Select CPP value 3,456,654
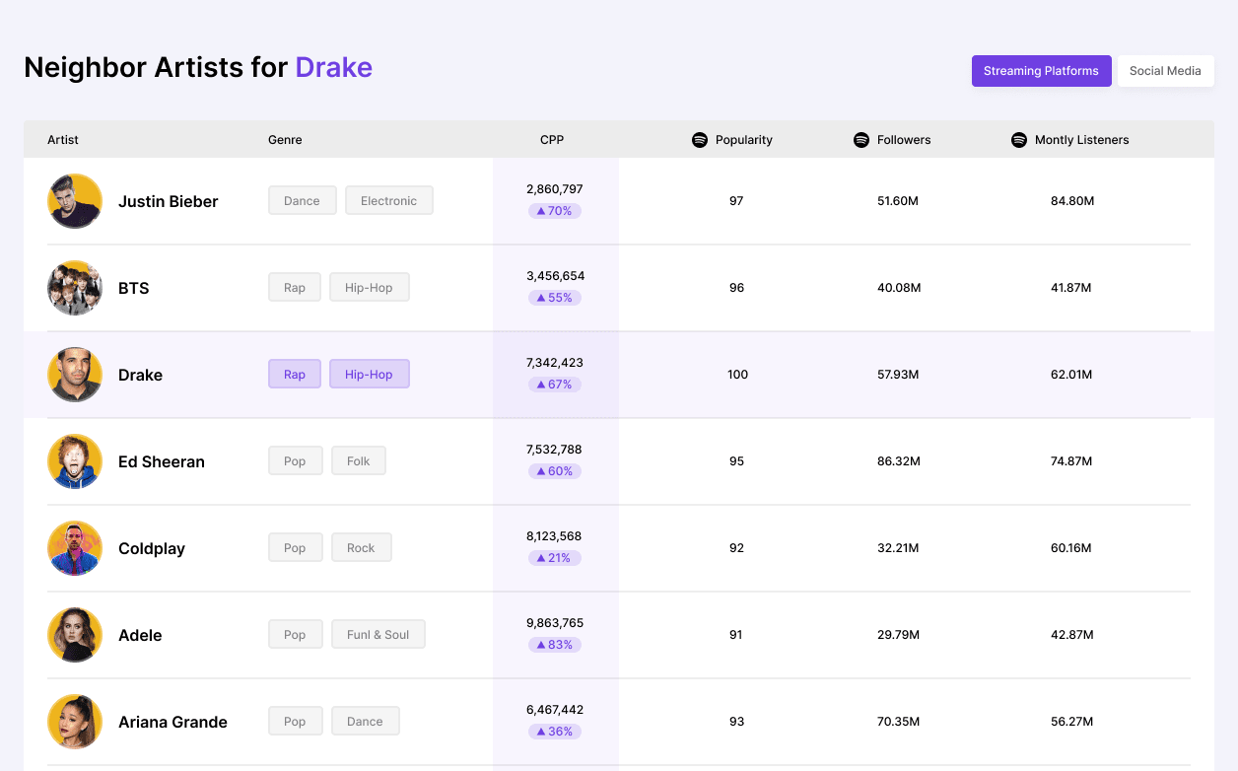This screenshot has height=771, width=1238. tap(555, 276)
